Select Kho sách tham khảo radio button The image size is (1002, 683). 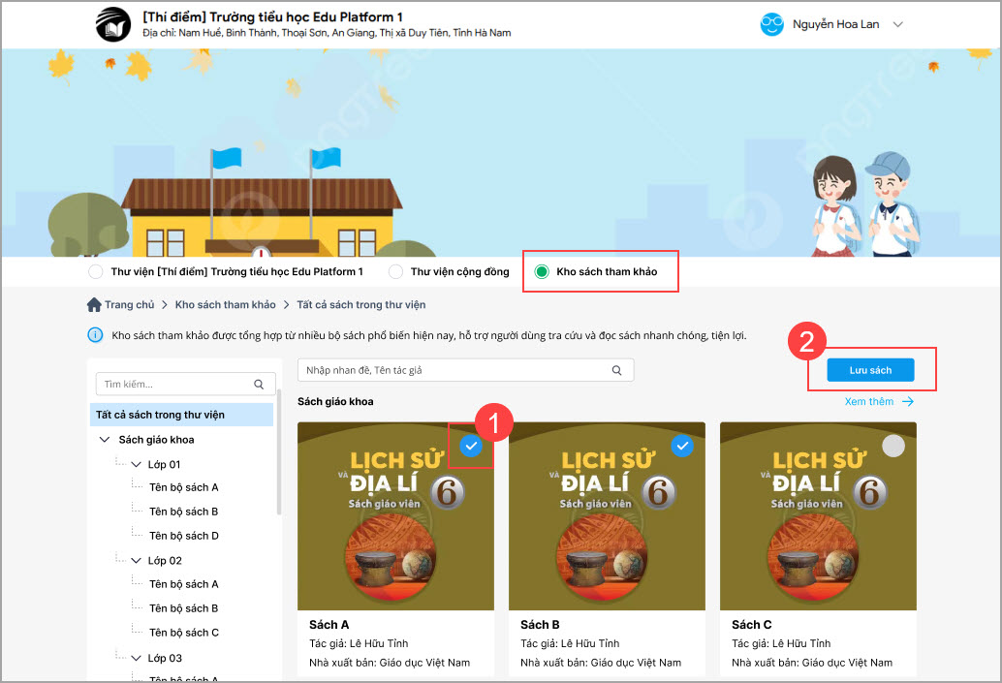click(x=542, y=271)
